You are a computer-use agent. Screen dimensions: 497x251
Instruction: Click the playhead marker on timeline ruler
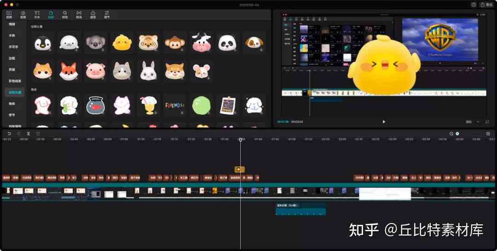coord(241,139)
